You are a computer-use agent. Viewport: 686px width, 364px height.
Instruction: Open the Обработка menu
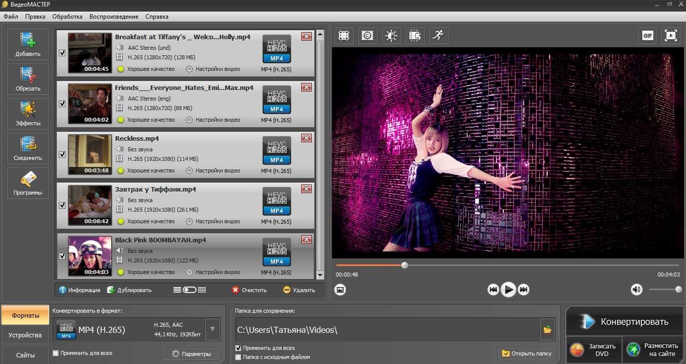click(67, 17)
